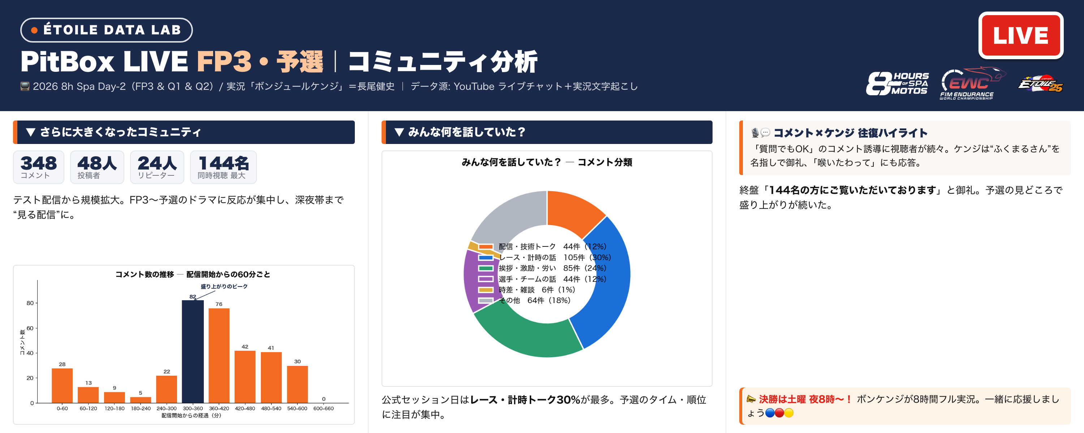This screenshot has width=1084, height=433.
Task: Click the 盛り上がりのピーク annotation
Action: click(224, 286)
